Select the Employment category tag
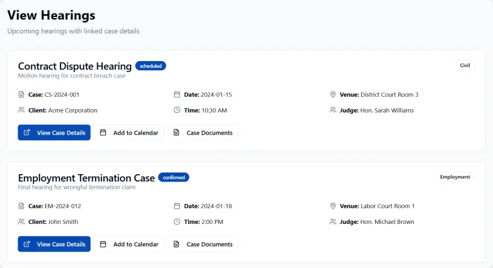 coord(455,177)
